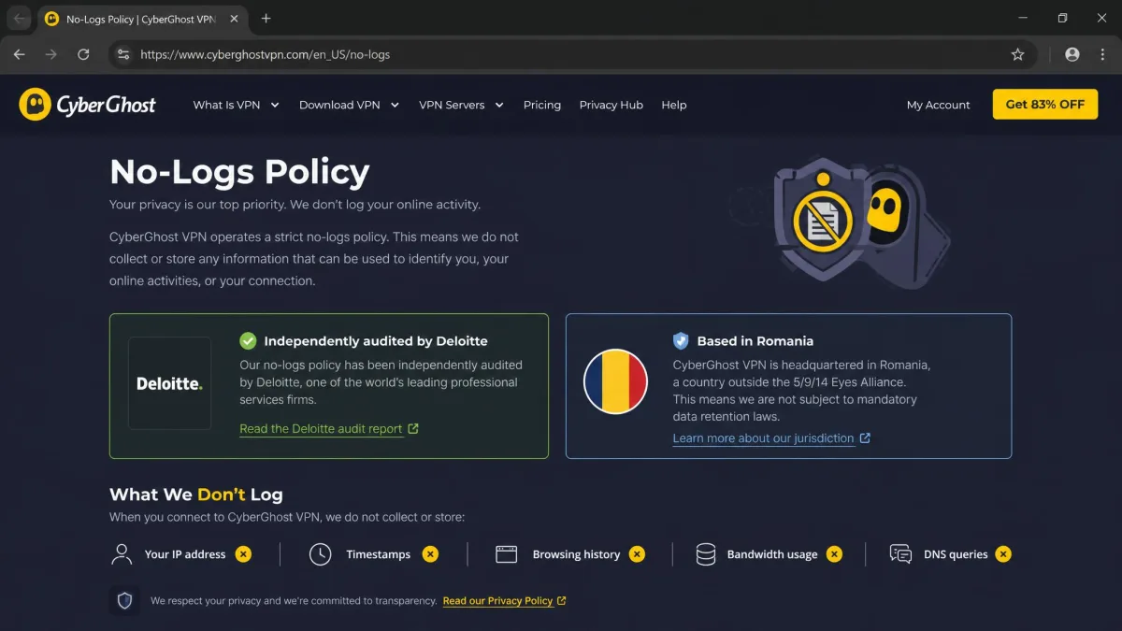Click the Browsing history label
This screenshot has width=1122, height=631.
pos(576,554)
